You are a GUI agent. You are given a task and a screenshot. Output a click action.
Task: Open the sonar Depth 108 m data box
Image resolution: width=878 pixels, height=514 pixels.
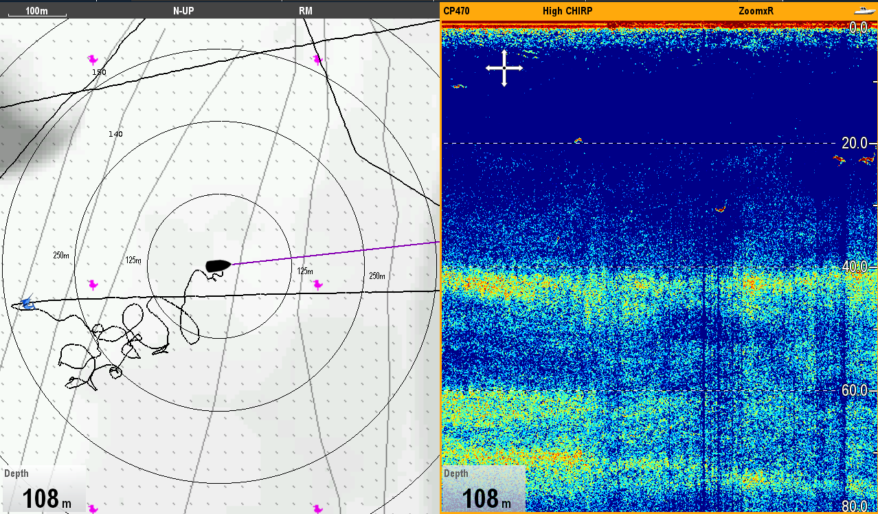[x=484, y=490]
